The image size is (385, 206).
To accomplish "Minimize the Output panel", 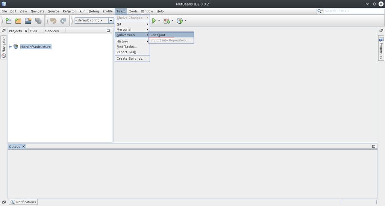I will point(374,146).
